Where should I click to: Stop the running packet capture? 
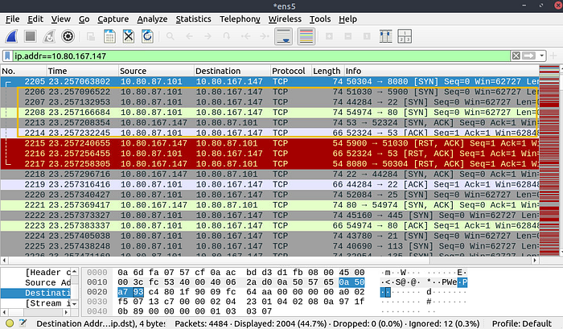pyautogui.click(x=31, y=36)
